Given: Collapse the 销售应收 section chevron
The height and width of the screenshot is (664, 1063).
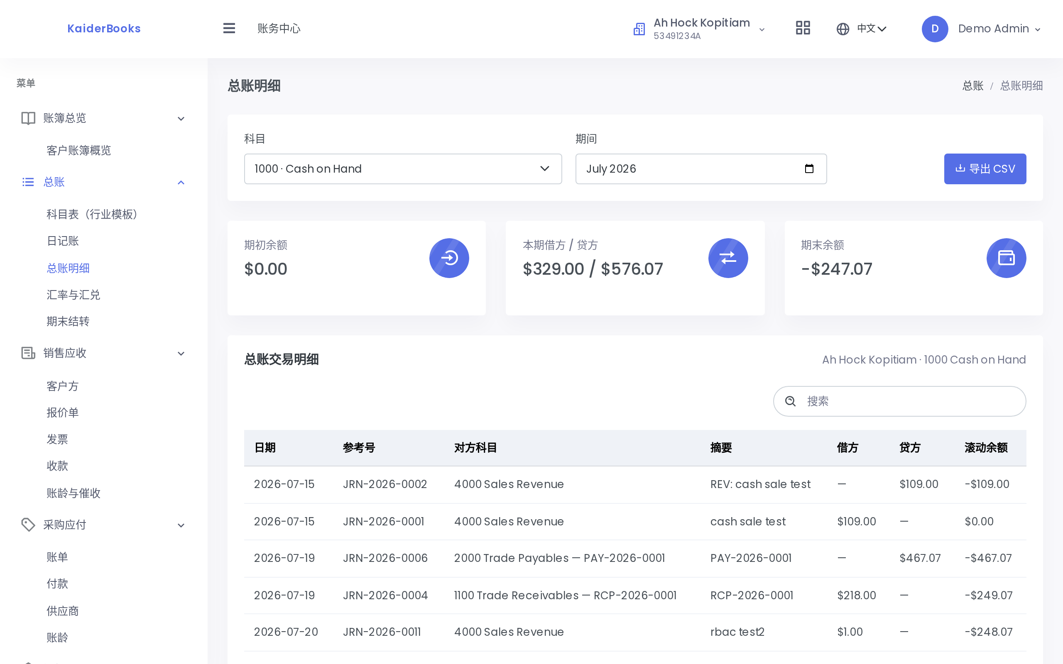Looking at the screenshot, I should click(x=181, y=354).
